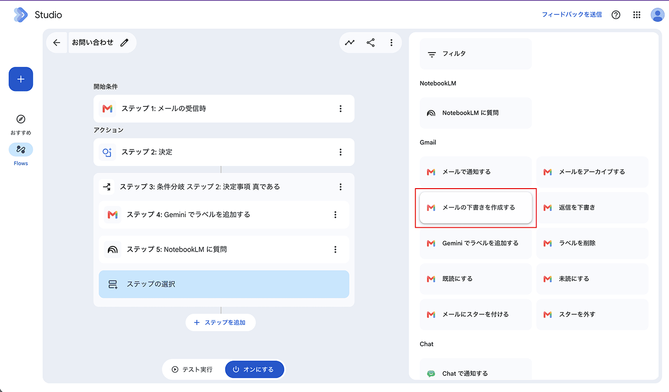Click the blue plus create button
669x392 pixels.
click(x=21, y=79)
